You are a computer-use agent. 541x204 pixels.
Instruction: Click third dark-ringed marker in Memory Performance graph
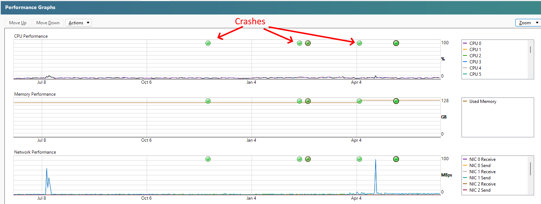308,101
